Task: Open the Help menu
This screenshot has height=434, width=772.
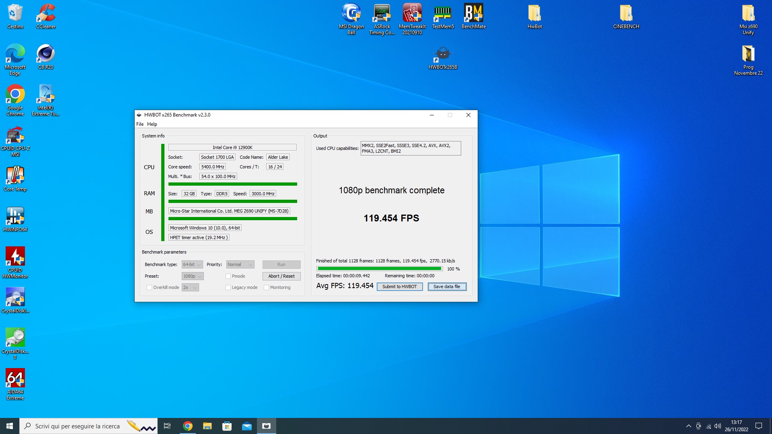Action: pos(152,124)
